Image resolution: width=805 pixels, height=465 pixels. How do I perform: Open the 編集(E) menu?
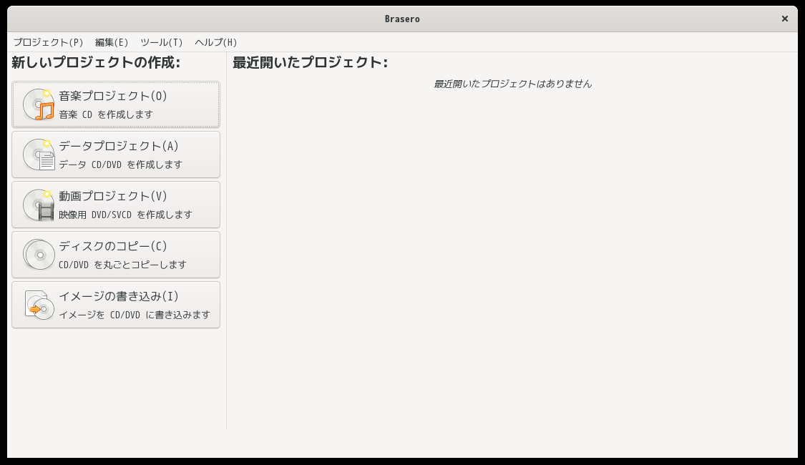(x=112, y=42)
